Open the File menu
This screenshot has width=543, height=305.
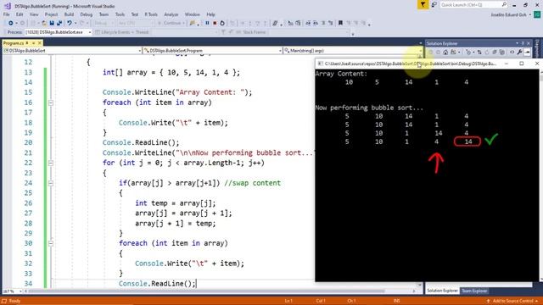pyautogui.click(x=7, y=14)
